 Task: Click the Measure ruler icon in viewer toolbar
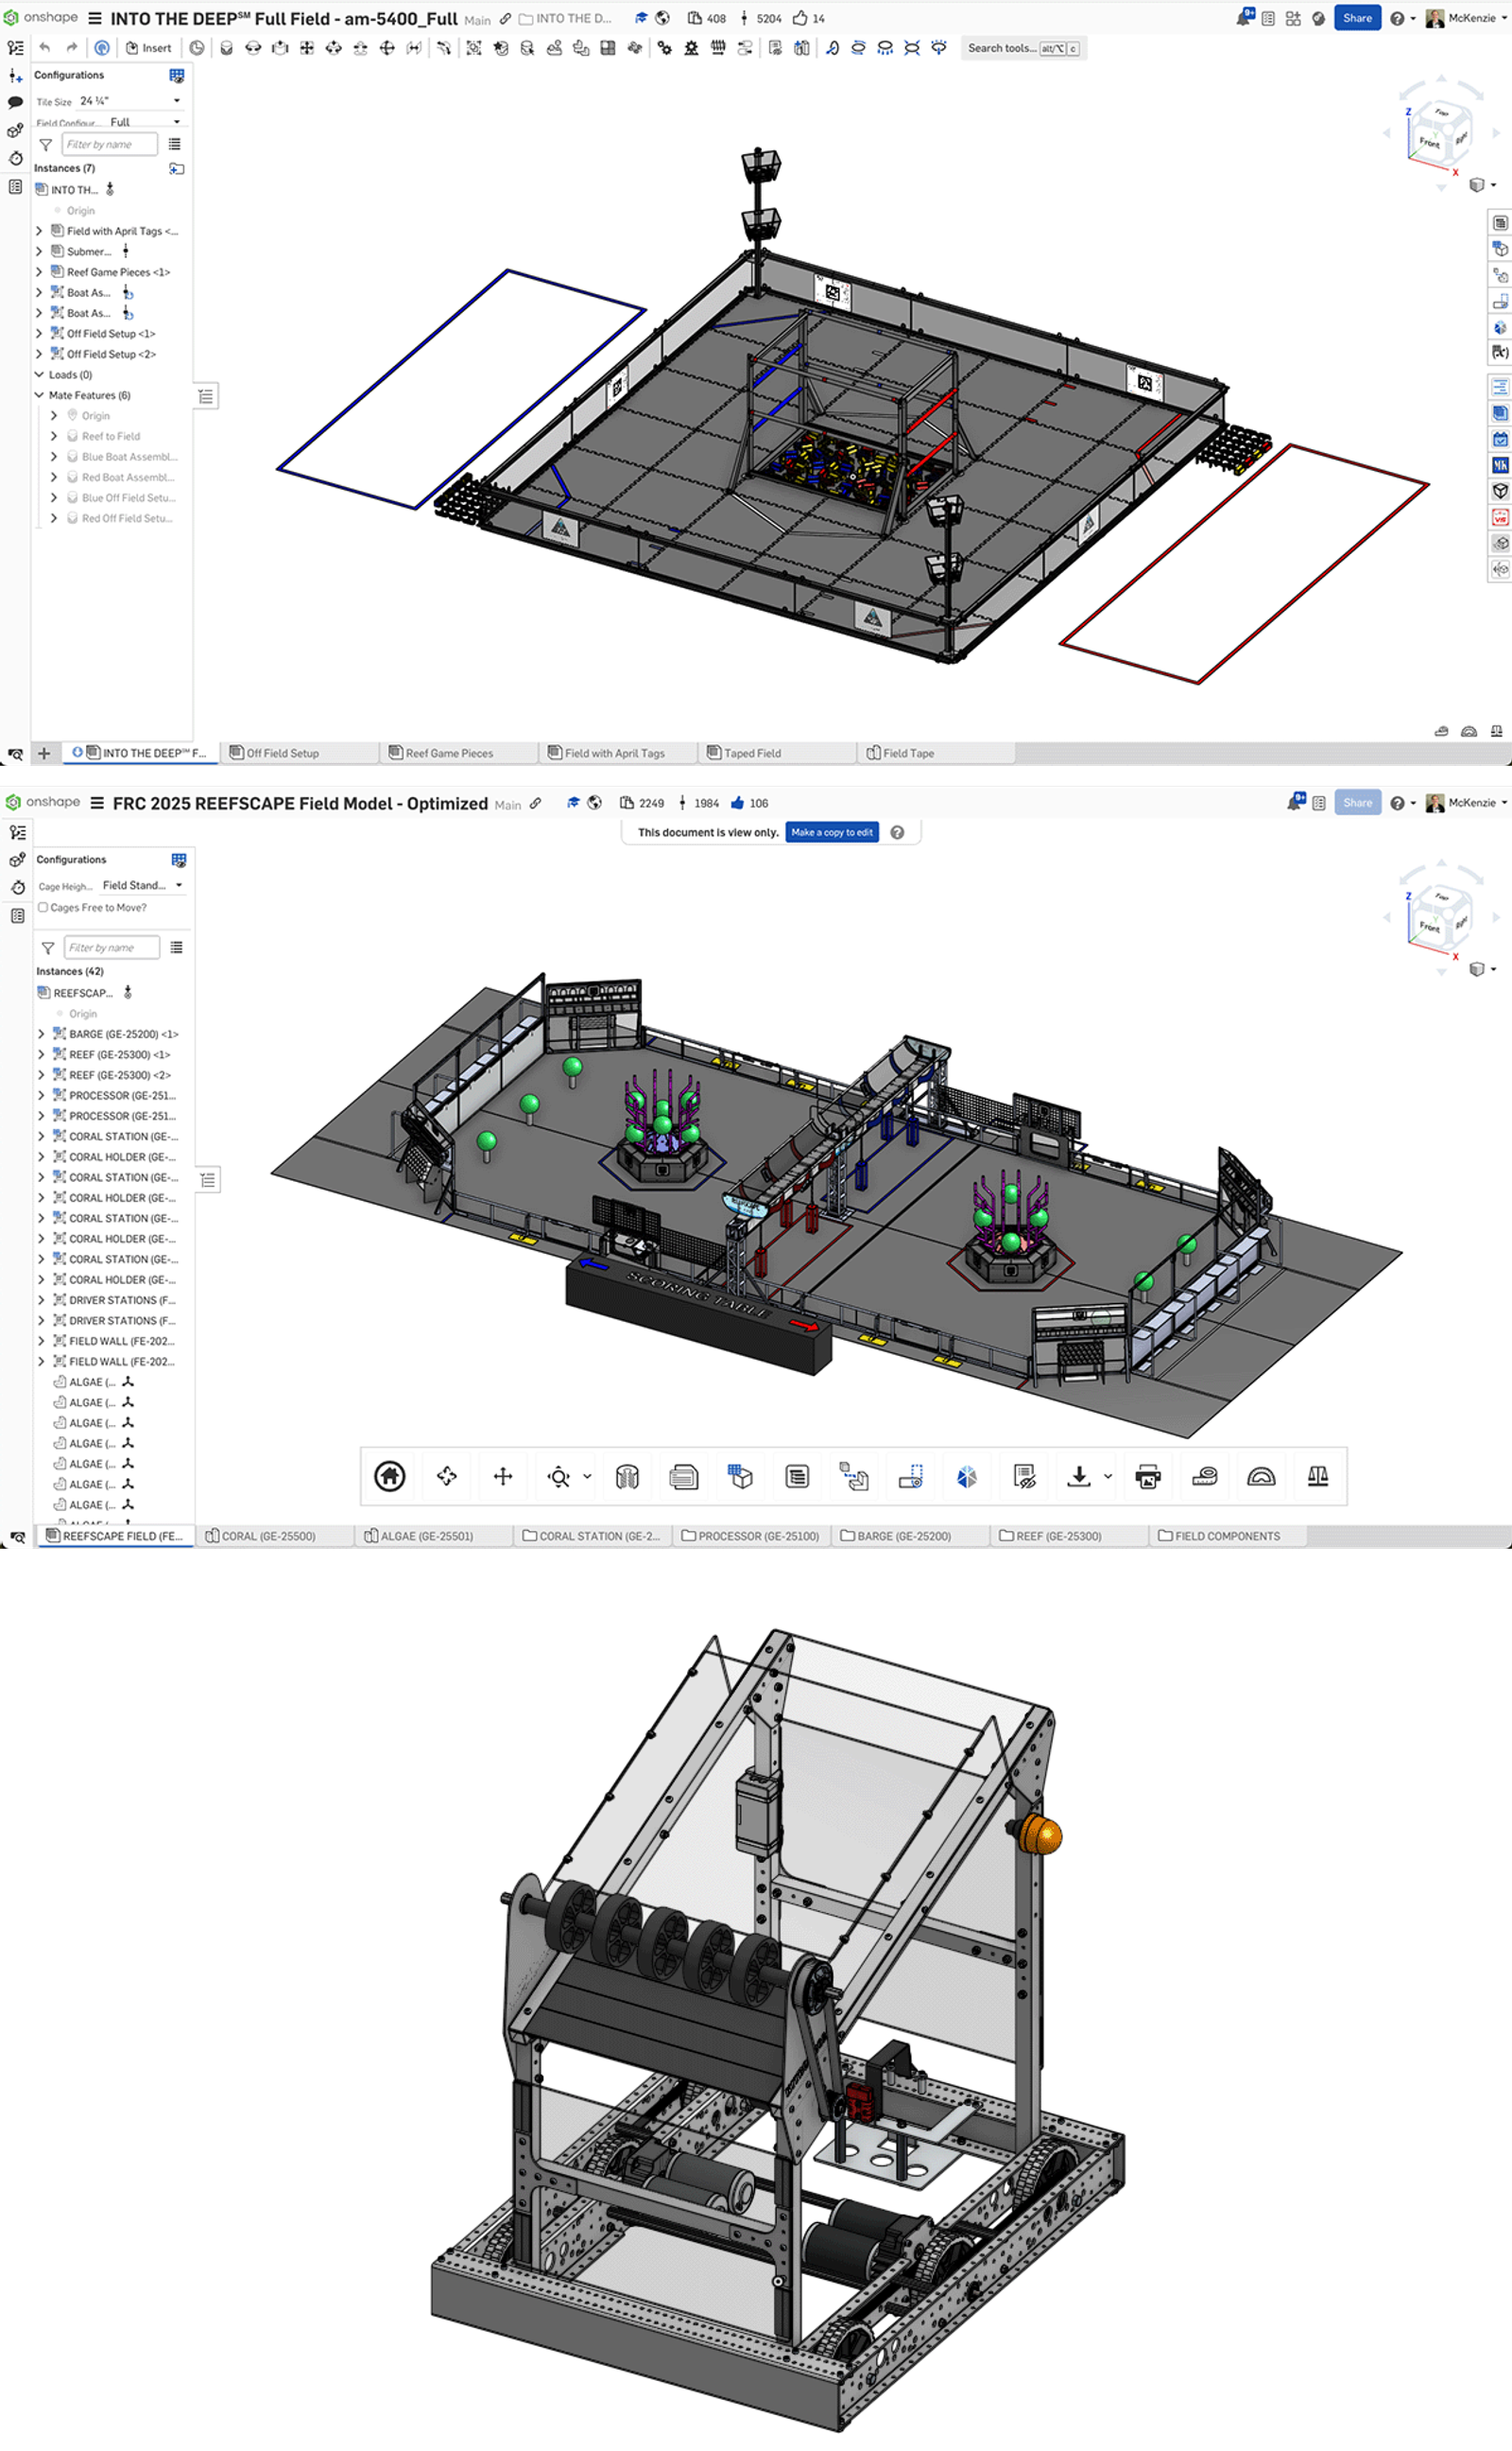click(x=1204, y=1475)
